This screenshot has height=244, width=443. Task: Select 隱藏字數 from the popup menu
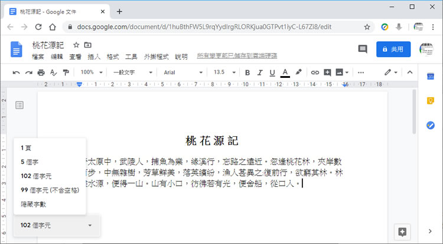tap(33, 204)
